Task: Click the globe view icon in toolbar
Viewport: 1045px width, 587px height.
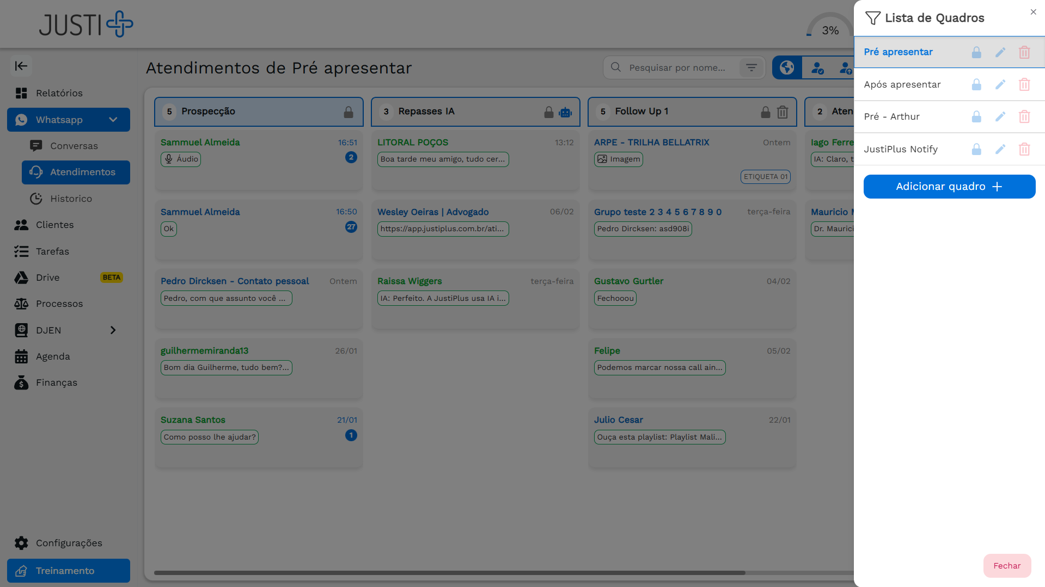Action: tap(786, 67)
